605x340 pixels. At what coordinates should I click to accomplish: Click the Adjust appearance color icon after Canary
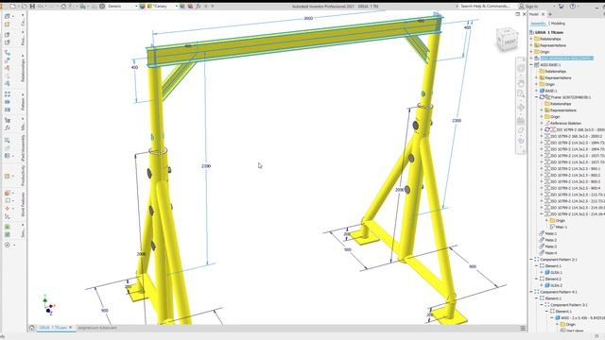[x=182, y=7]
